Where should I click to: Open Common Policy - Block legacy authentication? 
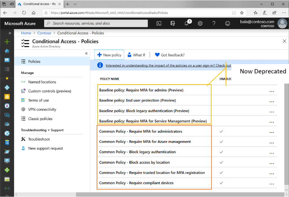point(137,152)
